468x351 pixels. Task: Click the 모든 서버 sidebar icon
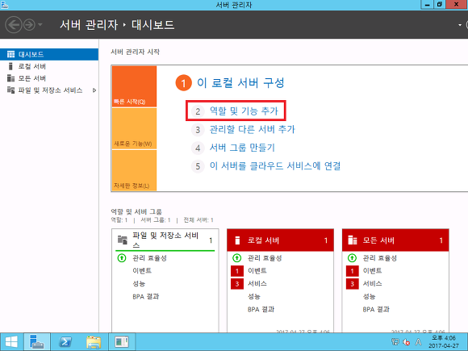tap(10, 78)
